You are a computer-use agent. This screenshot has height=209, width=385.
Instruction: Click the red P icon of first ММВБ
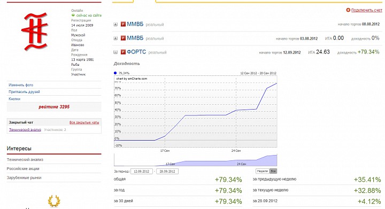tap(123, 24)
